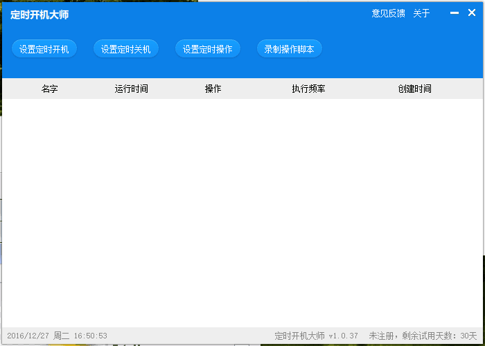485x346 pixels.
Task: Click version text v1.0.37 in status bar
Action: click(343, 336)
